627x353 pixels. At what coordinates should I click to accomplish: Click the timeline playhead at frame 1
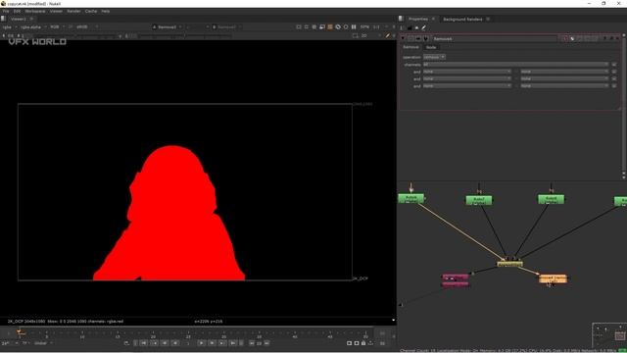click(x=19, y=331)
